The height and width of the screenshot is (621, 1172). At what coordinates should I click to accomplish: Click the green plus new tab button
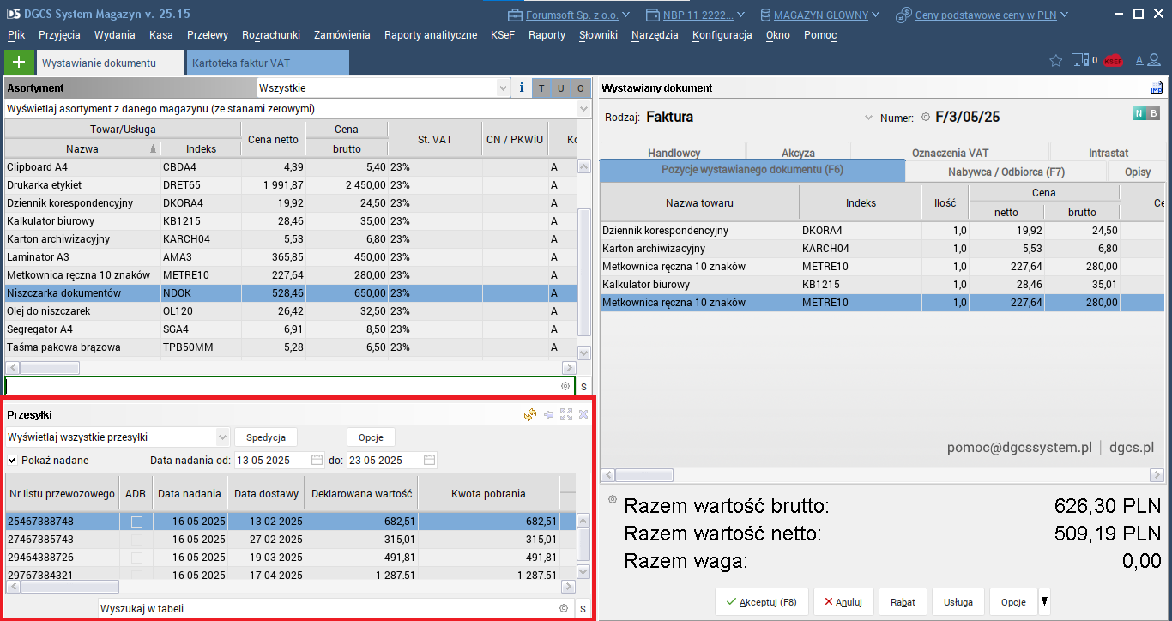click(19, 63)
